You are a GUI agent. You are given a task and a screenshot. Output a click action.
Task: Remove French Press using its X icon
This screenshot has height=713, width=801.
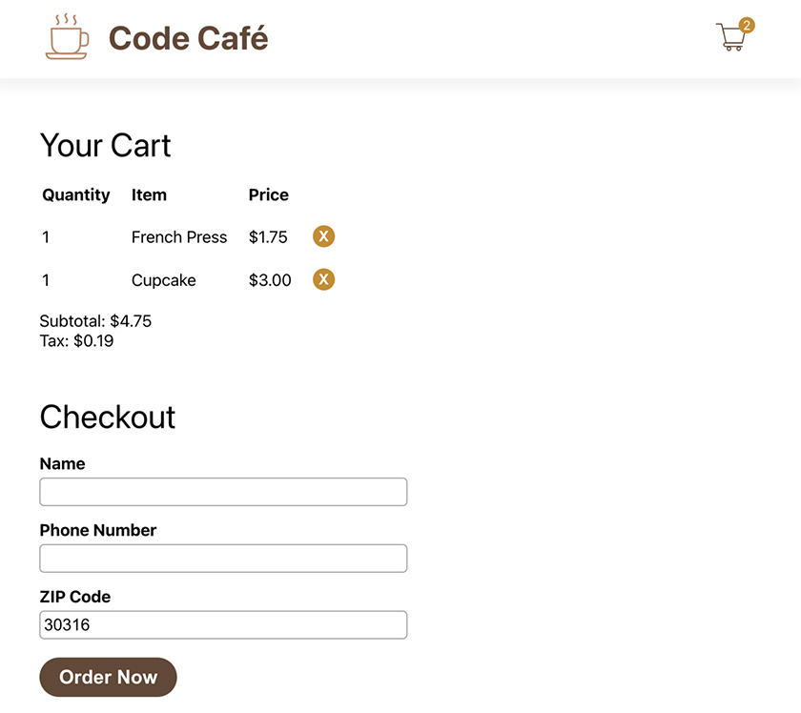tap(323, 236)
